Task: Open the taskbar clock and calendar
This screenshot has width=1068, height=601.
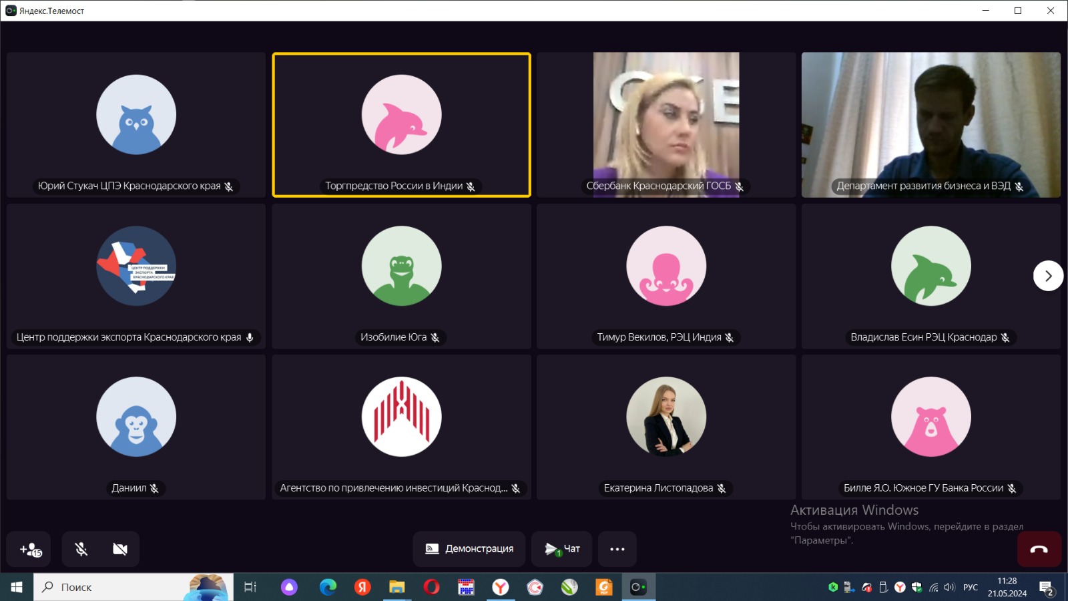Action: click(x=1007, y=587)
